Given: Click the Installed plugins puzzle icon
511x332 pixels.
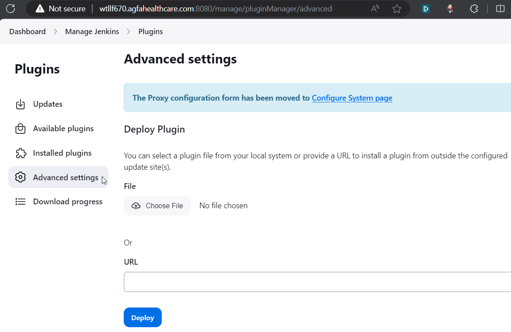Looking at the screenshot, I should [21, 153].
